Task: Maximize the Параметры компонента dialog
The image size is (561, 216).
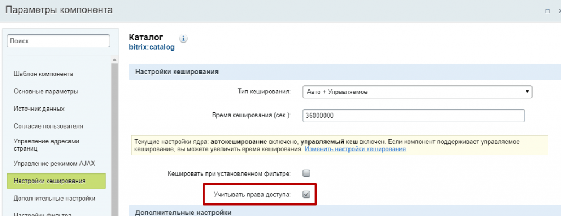Action: click(547, 11)
